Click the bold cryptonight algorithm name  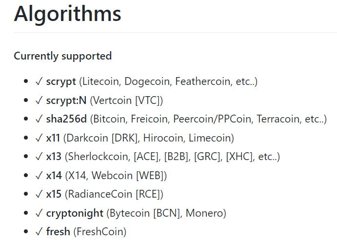click(75, 213)
